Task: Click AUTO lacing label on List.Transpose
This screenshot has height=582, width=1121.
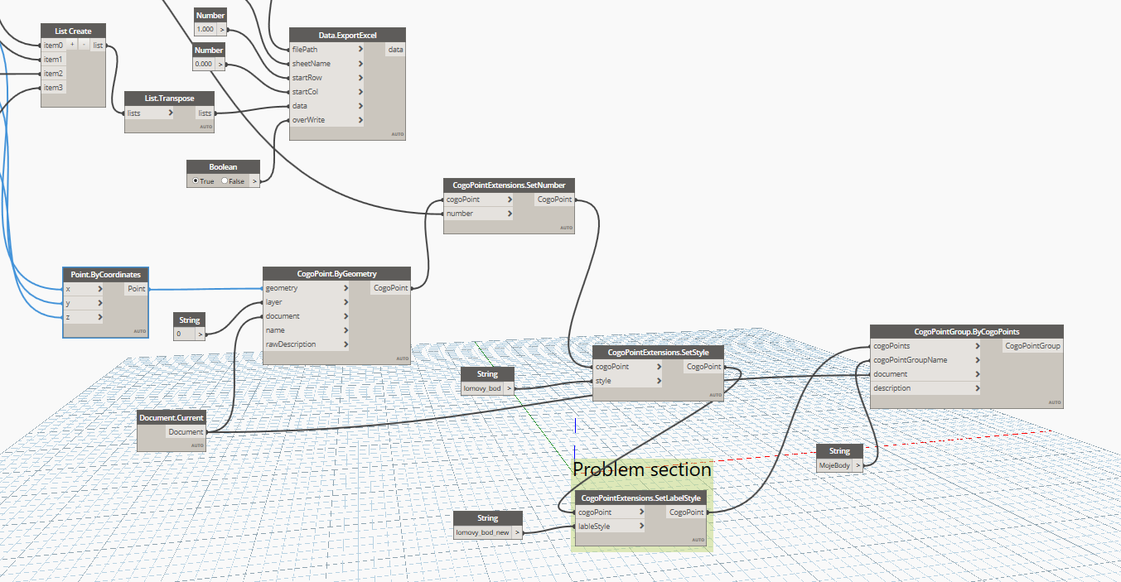Action: (x=206, y=127)
